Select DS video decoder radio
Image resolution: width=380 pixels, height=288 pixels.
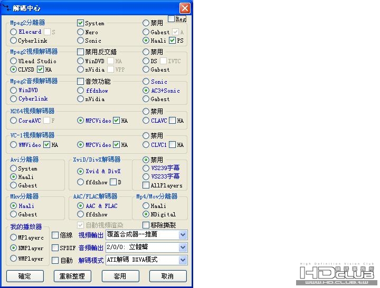[x=146, y=61]
